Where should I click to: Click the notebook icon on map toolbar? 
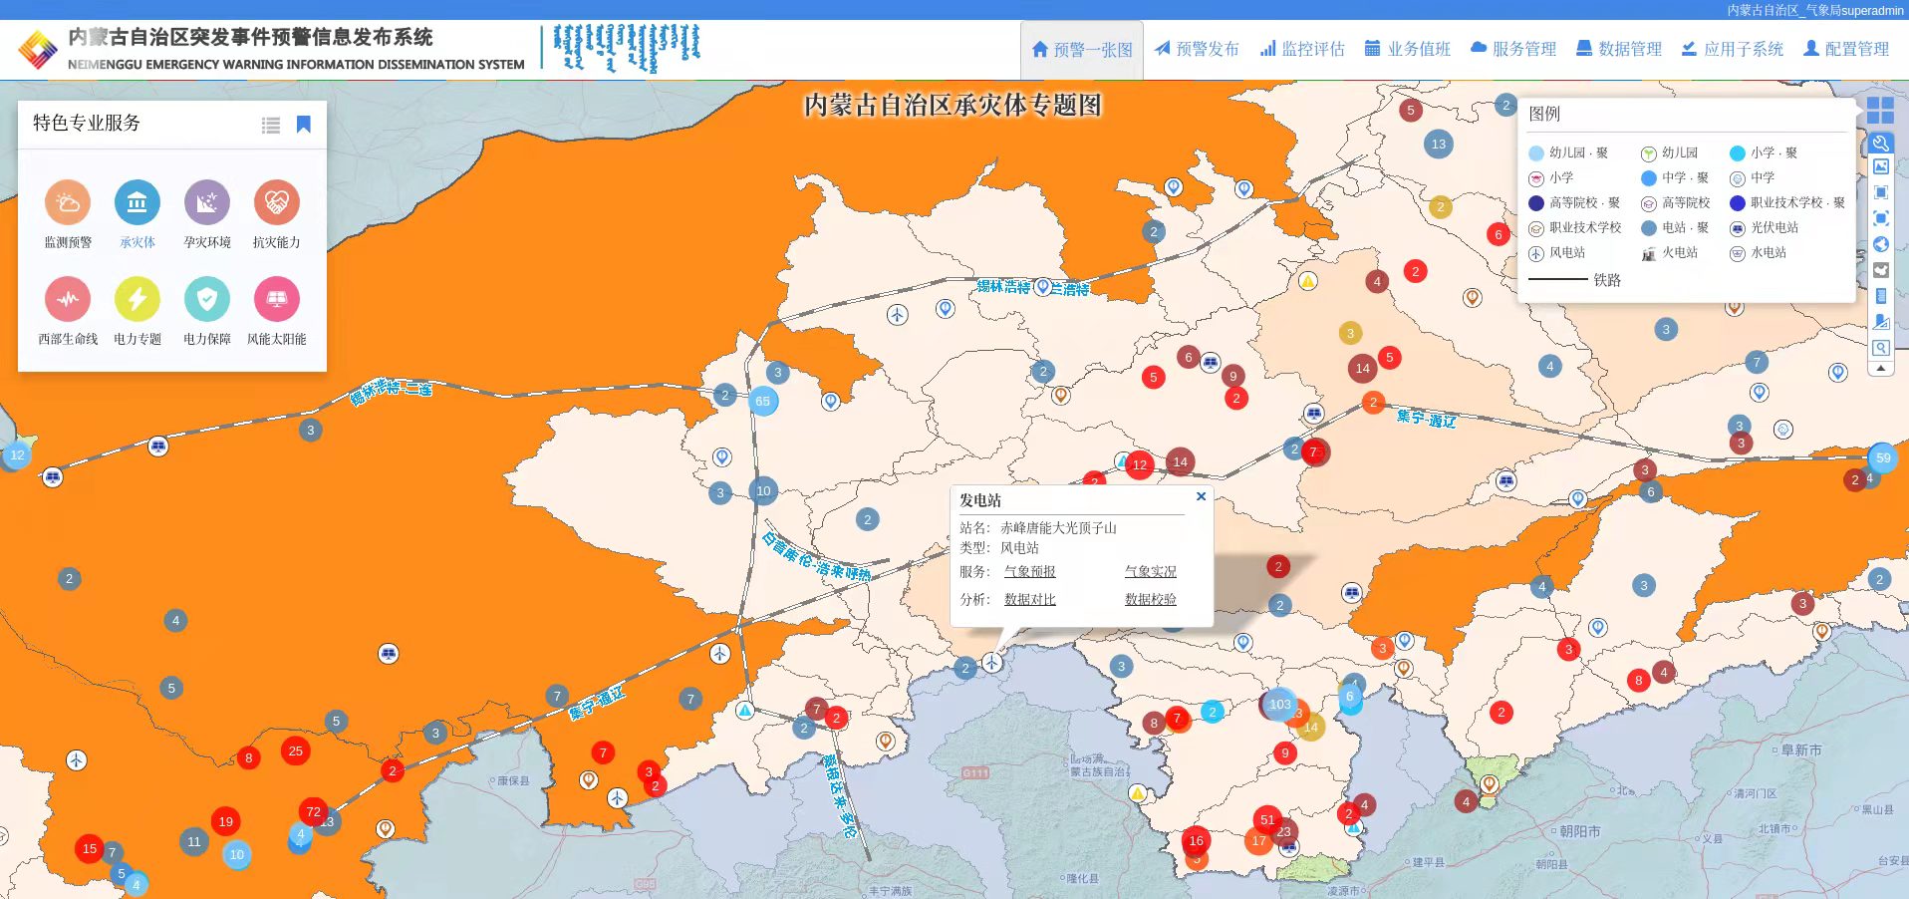[1881, 296]
